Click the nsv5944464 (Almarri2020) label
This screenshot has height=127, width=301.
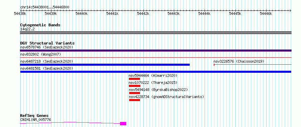[153, 75]
